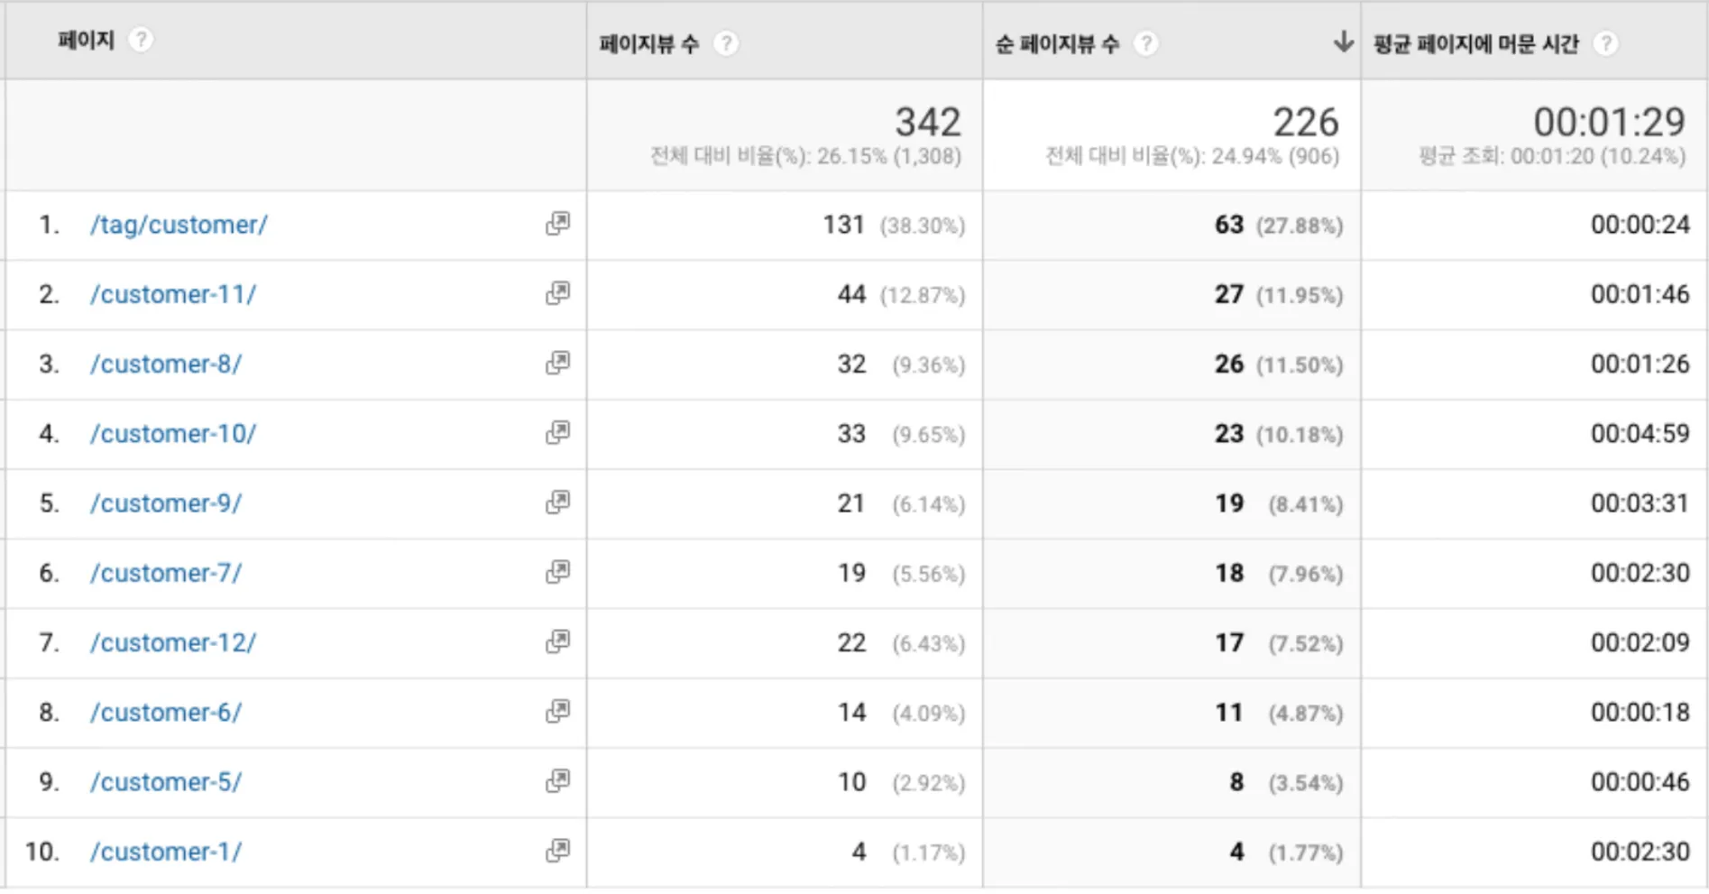Open external link icon for /customer-7/

tap(558, 572)
